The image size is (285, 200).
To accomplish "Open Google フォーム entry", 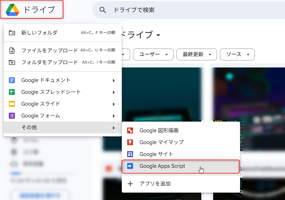I will click(62, 116).
